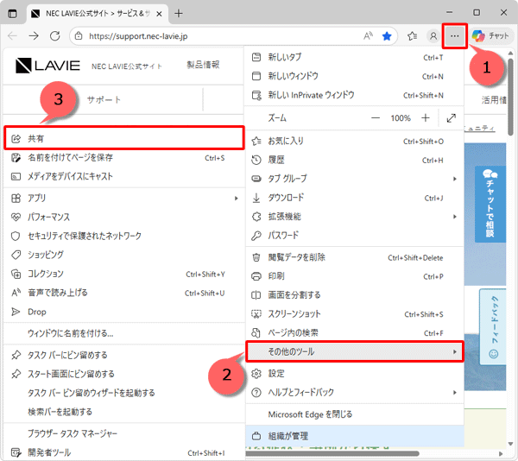Image resolution: width=518 pixels, height=461 pixels.
Task: Click the Settings and more ellipsis button
Action: (x=454, y=36)
